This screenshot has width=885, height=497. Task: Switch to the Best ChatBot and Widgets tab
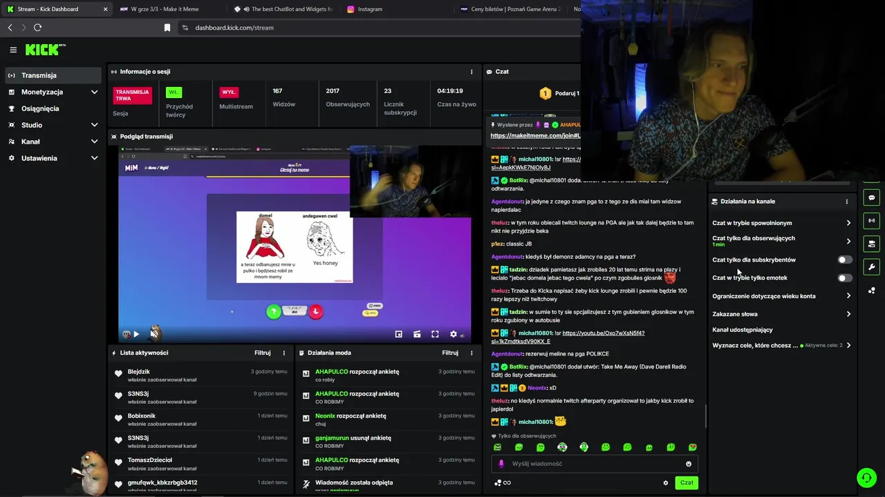click(283, 9)
